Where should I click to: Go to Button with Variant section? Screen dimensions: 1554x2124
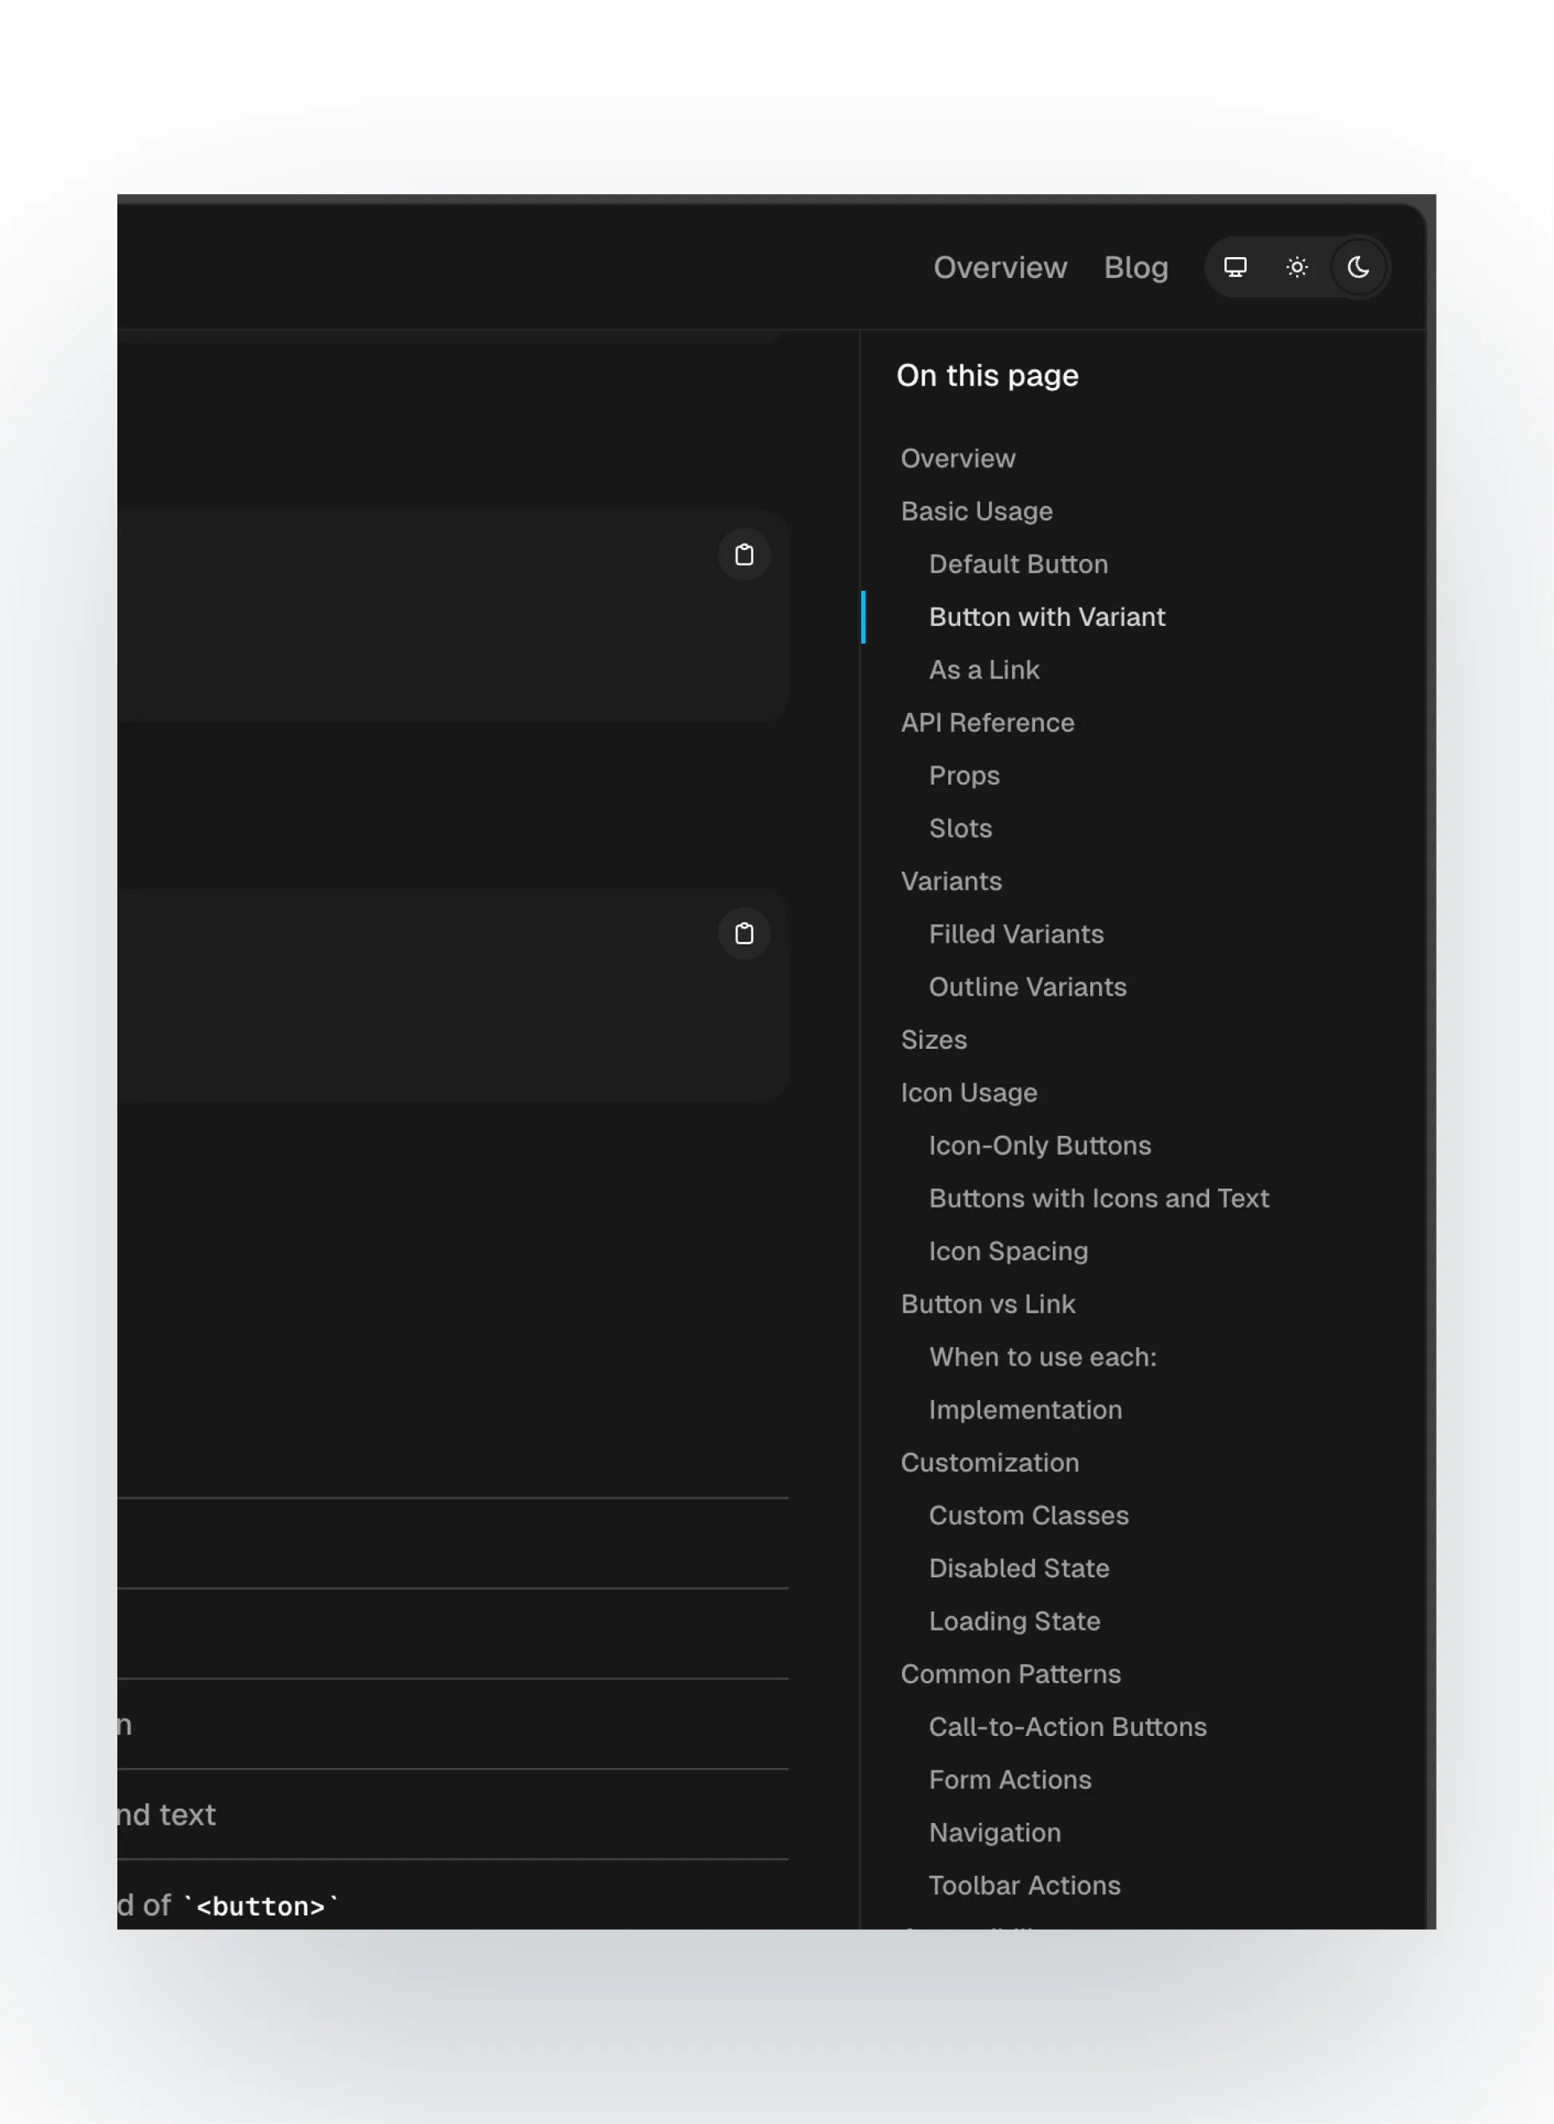click(x=1046, y=617)
